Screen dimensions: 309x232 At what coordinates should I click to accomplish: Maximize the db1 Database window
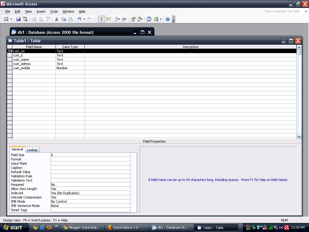(x=142, y=32)
